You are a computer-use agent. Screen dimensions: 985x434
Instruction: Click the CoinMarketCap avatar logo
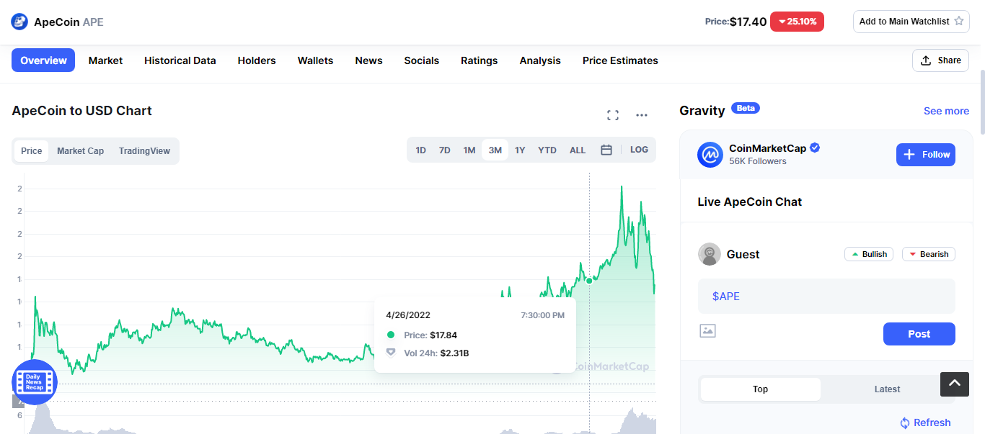coord(710,155)
